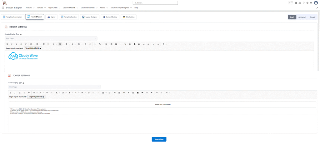The height and width of the screenshot is (143, 320).
Task: Open the Header Display Type dropdown
Action: [51, 38]
